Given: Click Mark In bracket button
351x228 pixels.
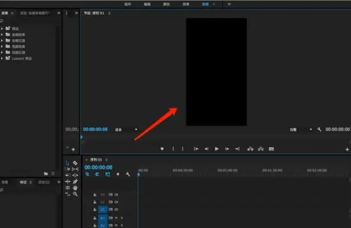Looking at the screenshot, I should (173, 149).
